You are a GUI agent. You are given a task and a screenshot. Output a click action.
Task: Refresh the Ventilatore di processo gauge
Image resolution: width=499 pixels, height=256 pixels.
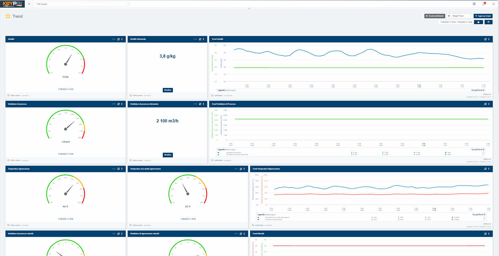click(119, 104)
